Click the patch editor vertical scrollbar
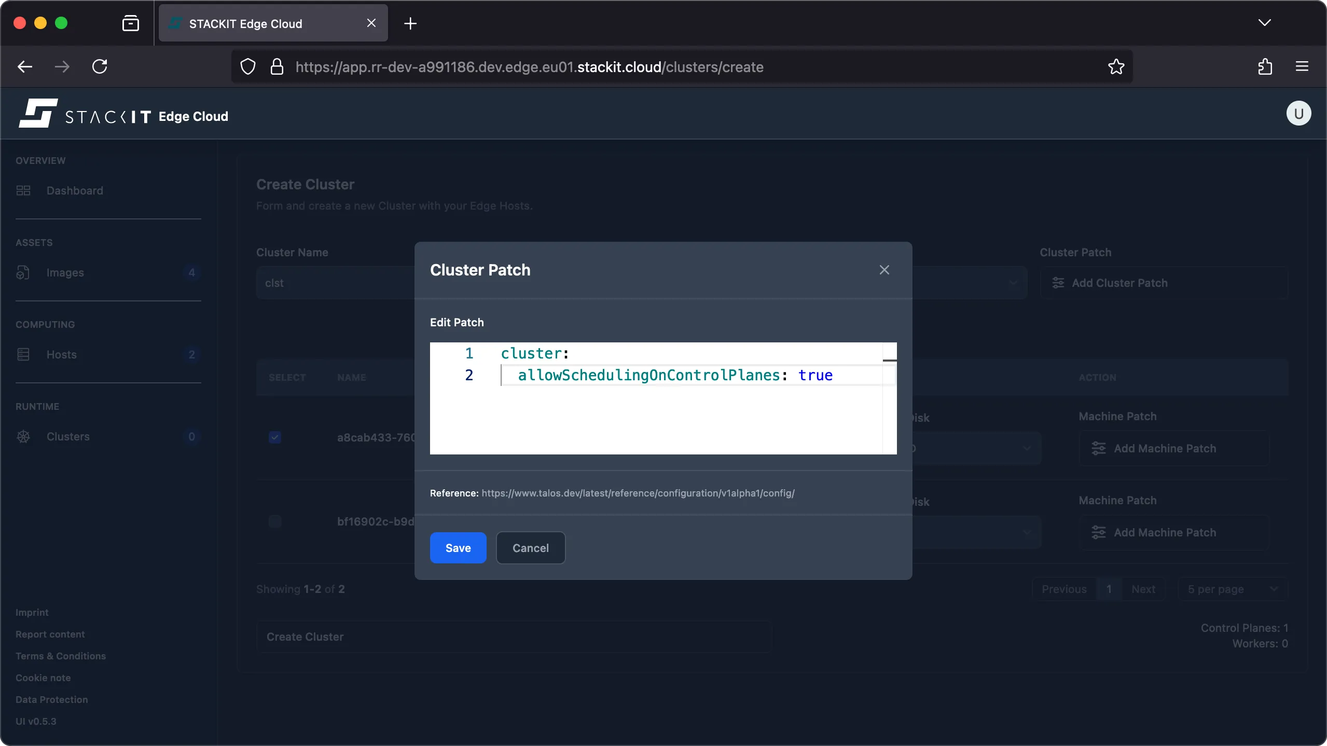Viewport: 1327px width, 746px height. [x=889, y=361]
